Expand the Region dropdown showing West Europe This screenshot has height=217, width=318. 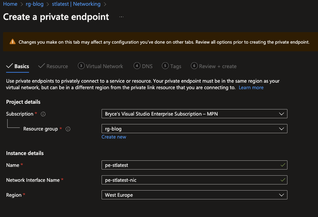click(194, 195)
